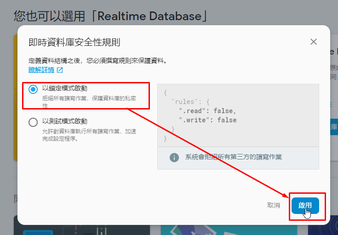The width and height of the screenshot is (338, 235).
Task: Click the "rules": { code line
Action: pos(190,102)
